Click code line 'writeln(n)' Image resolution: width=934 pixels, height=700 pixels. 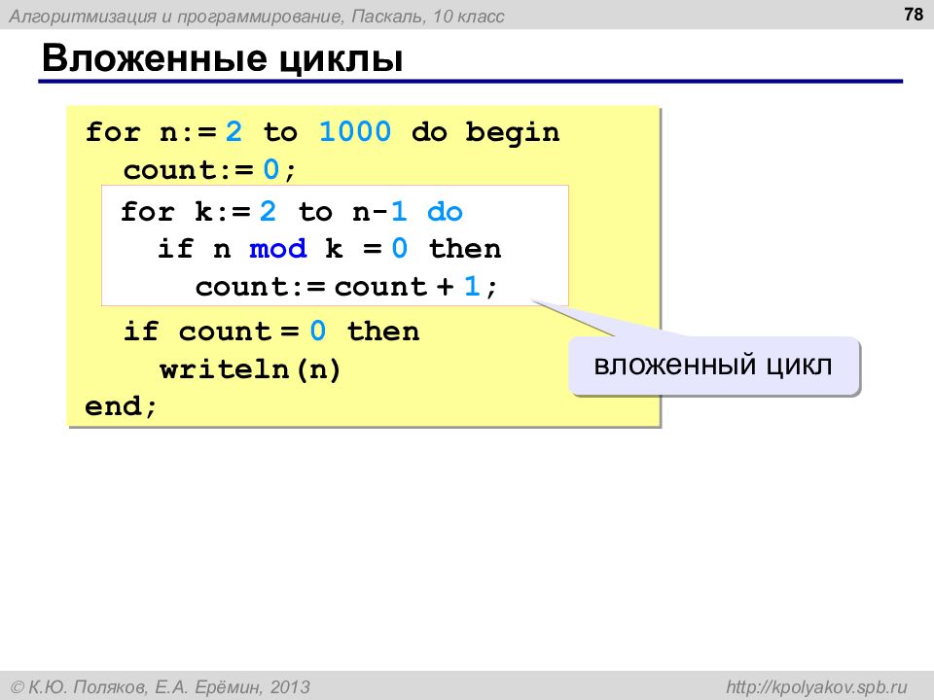pos(250,369)
